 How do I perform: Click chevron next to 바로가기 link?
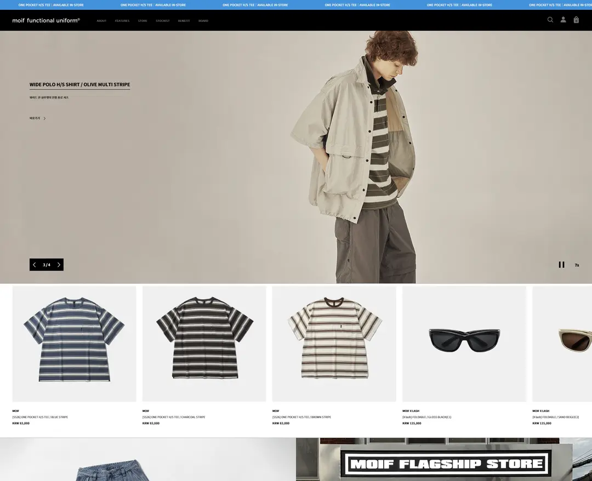[44, 118]
